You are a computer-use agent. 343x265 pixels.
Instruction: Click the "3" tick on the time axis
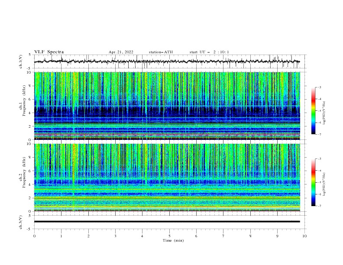(115, 236)
